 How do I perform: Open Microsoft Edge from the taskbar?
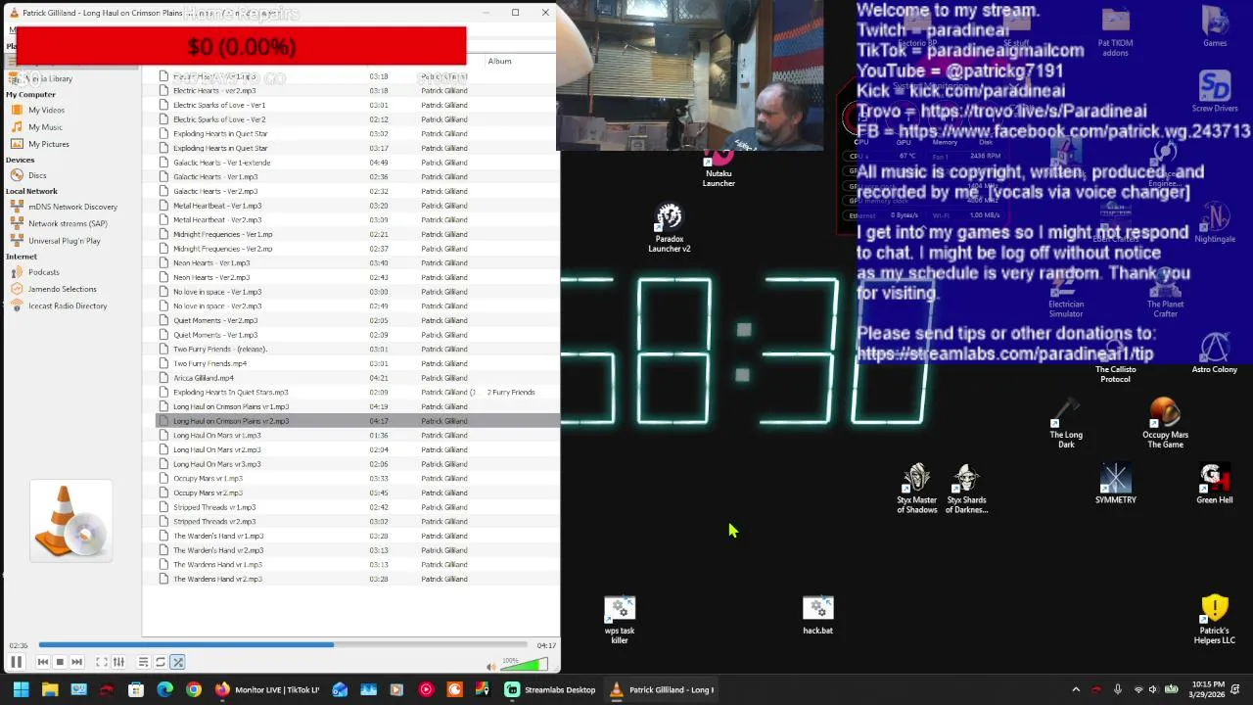(164, 689)
